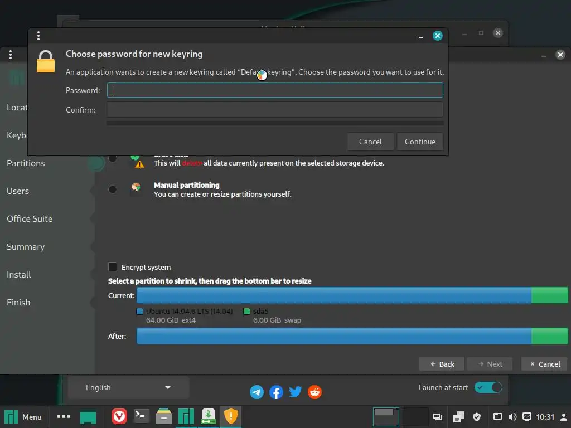Close the keyring dialog with teal X
Viewport: 571px width, 428px height.
point(438,36)
